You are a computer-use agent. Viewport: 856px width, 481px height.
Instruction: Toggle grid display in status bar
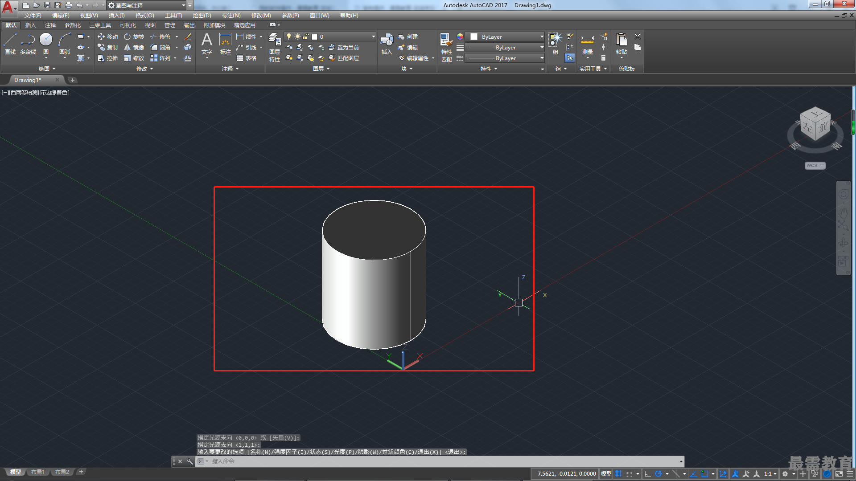pyautogui.click(x=618, y=474)
